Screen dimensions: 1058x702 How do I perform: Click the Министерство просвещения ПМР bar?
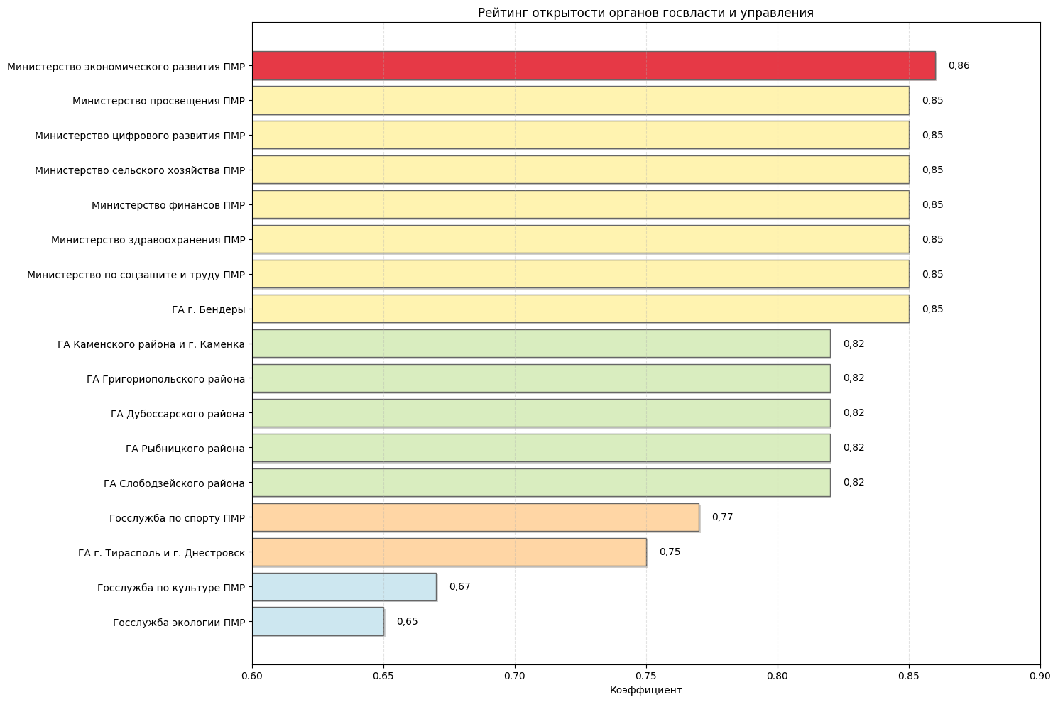click(x=580, y=101)
